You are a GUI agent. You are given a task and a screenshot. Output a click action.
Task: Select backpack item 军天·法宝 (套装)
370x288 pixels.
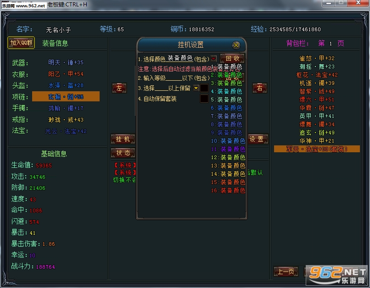pos(317,149)
